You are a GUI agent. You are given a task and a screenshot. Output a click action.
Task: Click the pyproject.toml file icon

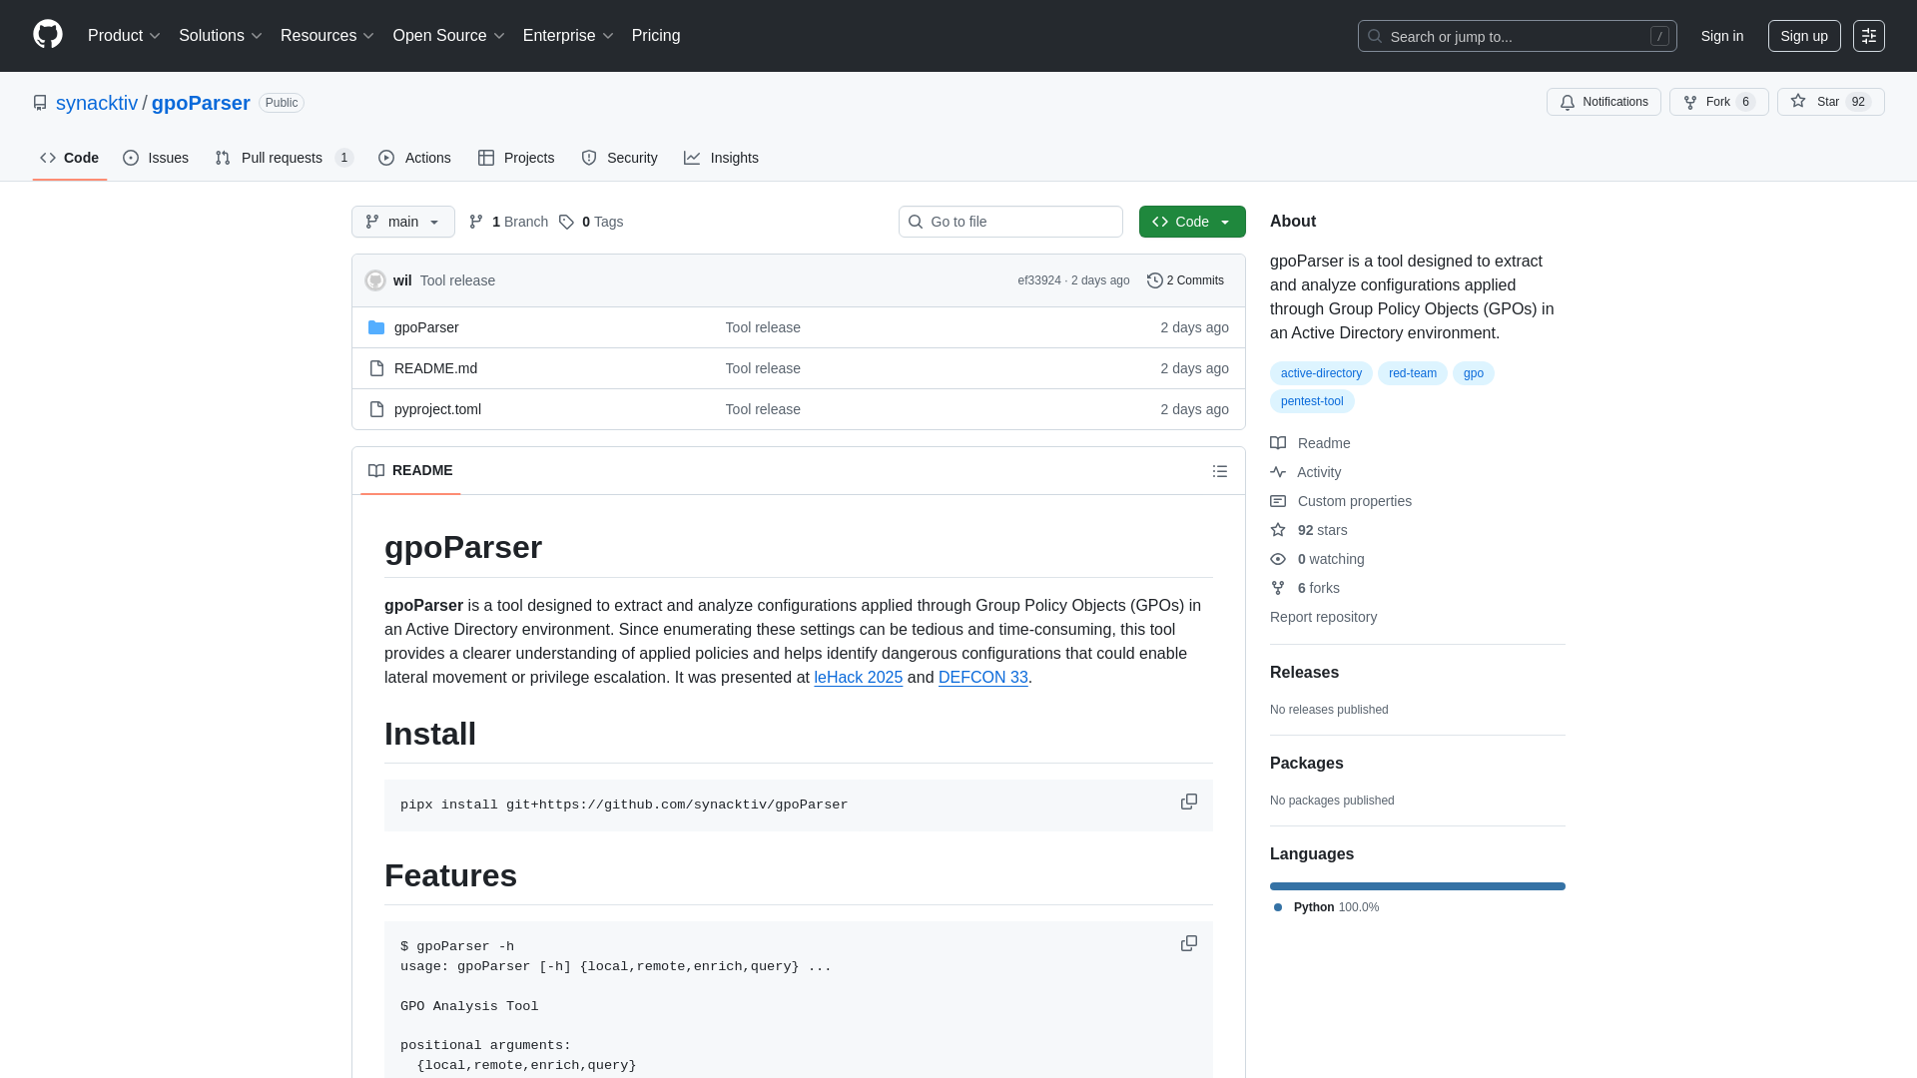[376, 409]
